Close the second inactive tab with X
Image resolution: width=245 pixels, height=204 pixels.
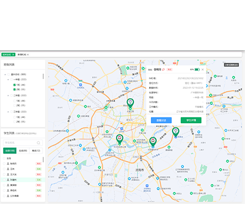(28, 55)
